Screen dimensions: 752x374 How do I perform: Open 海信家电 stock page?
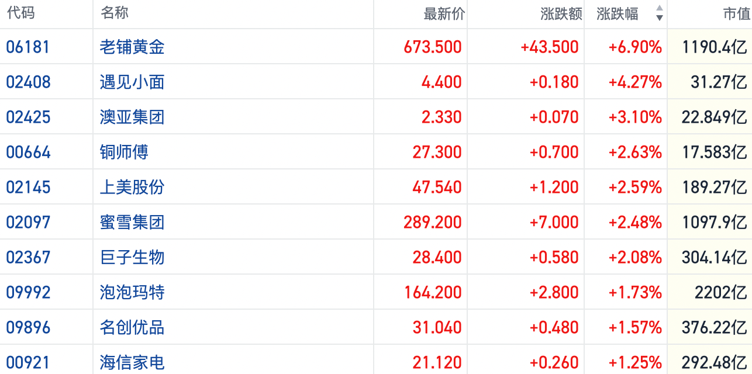pyautogui.click(x=132, y=362)
